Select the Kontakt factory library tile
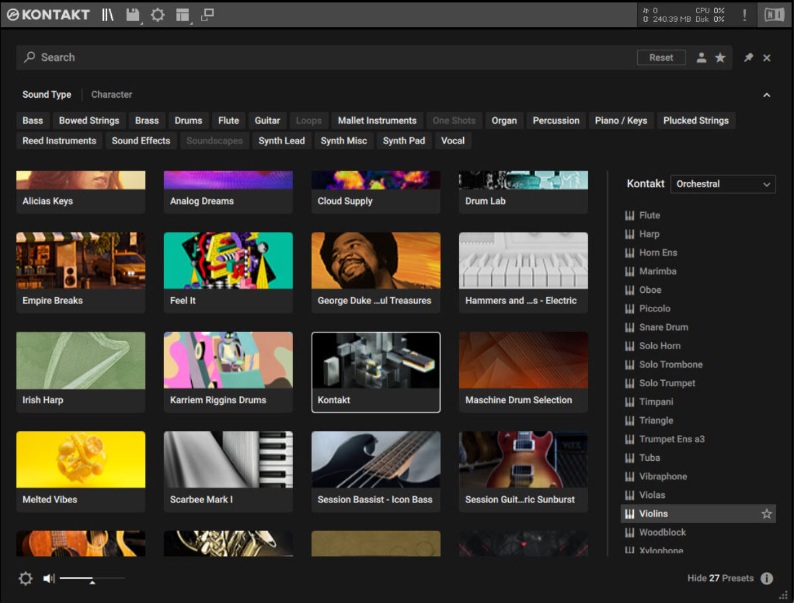Image resolution: width=794 pixels, height=603 pixels. tap(376, 372)
